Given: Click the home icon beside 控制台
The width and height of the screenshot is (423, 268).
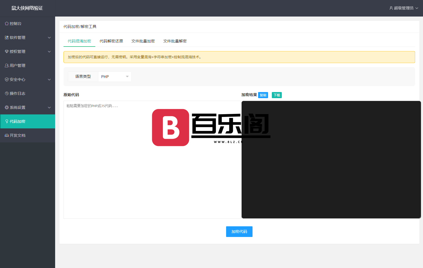Looking at the screenshot, I should (7, 24).
